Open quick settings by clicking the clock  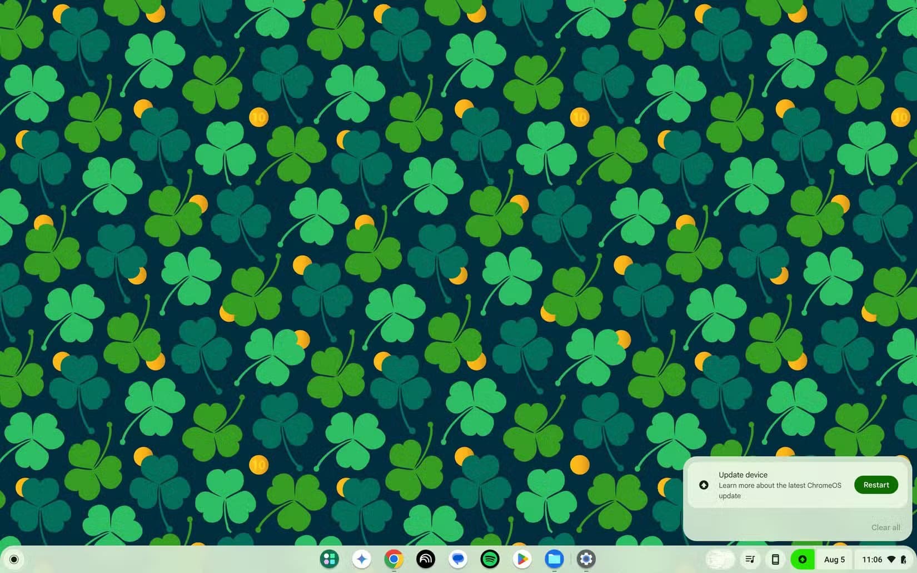(873, 559)
